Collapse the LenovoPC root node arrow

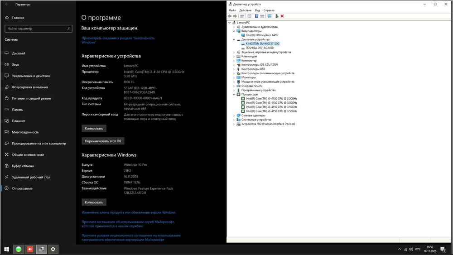[230, 23]
